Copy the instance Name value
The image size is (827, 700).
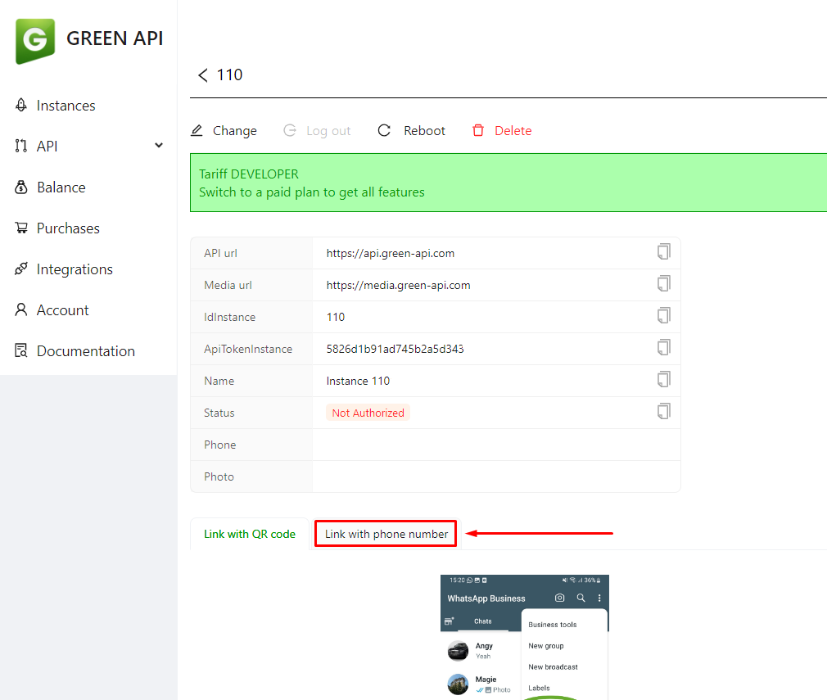[x=663, y=380]
